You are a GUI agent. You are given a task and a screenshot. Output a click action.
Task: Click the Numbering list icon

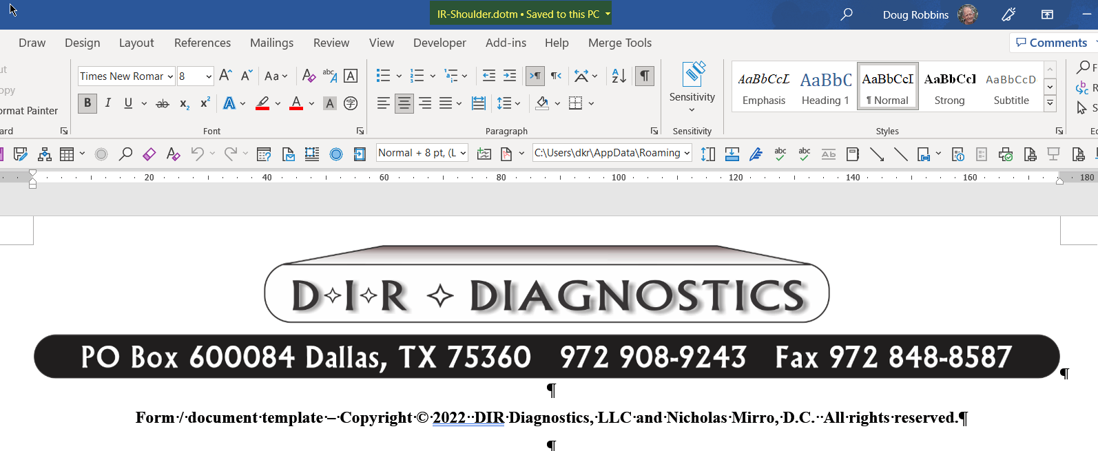(417, 76)
